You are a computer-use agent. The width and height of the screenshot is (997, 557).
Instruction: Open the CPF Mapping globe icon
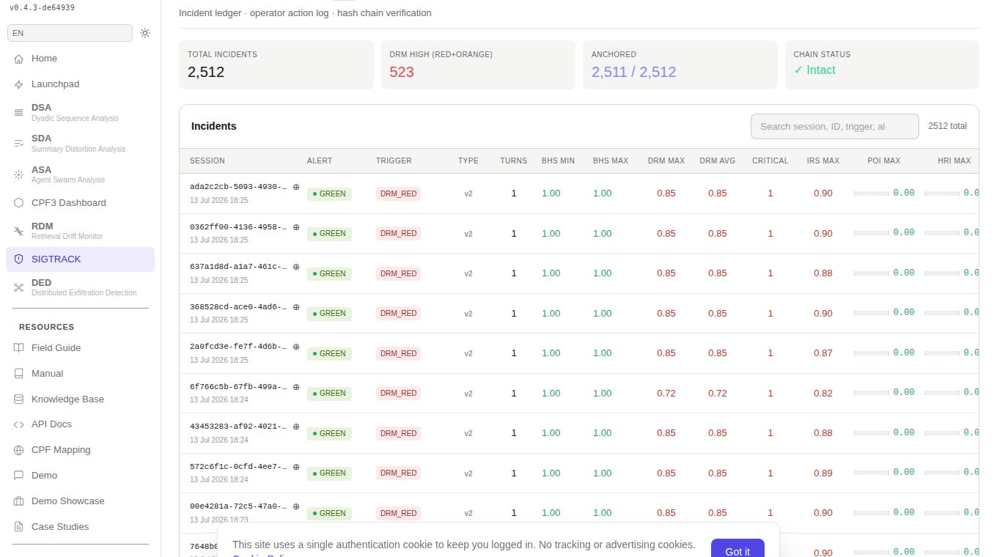click(18, 450)
